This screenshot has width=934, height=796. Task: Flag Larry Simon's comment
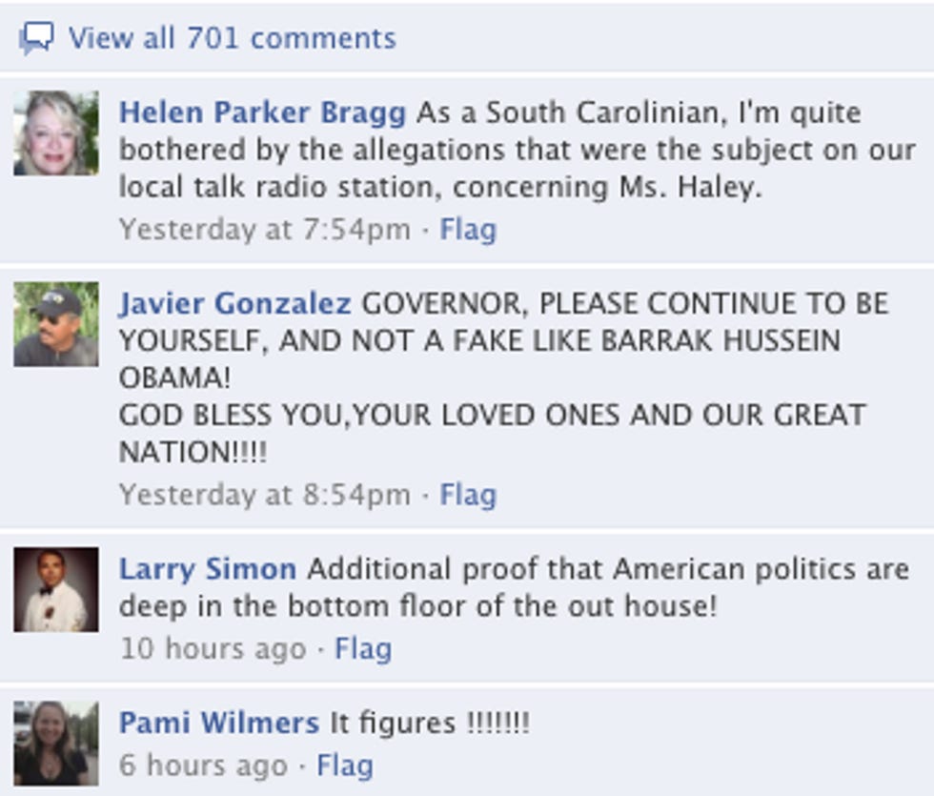click(x=363, y=649)
